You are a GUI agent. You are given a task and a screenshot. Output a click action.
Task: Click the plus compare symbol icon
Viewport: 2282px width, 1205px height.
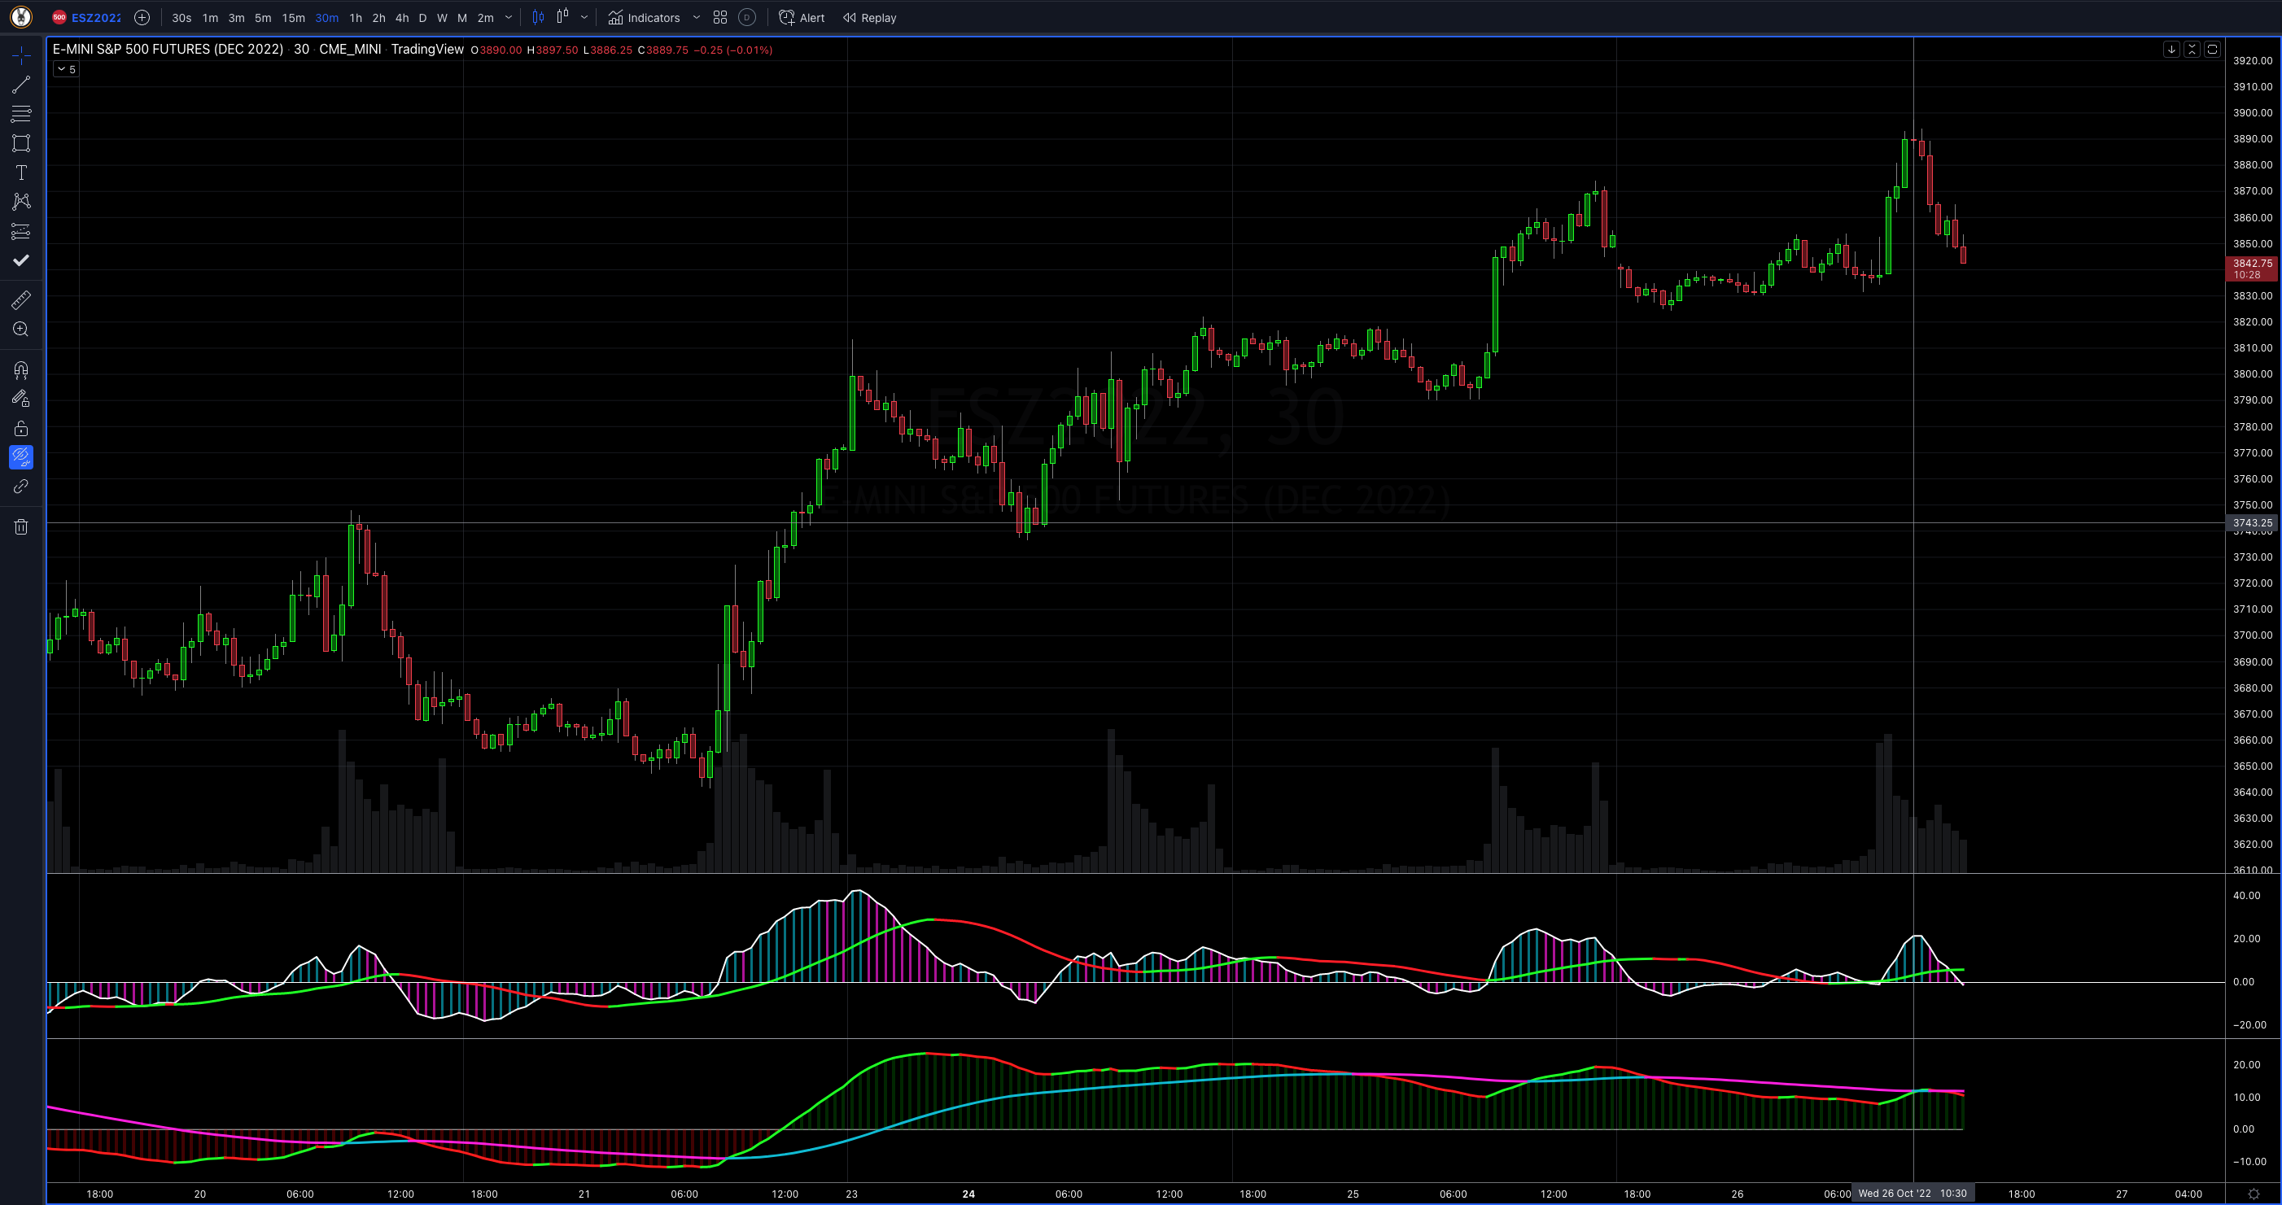click(x=142, y=18)
